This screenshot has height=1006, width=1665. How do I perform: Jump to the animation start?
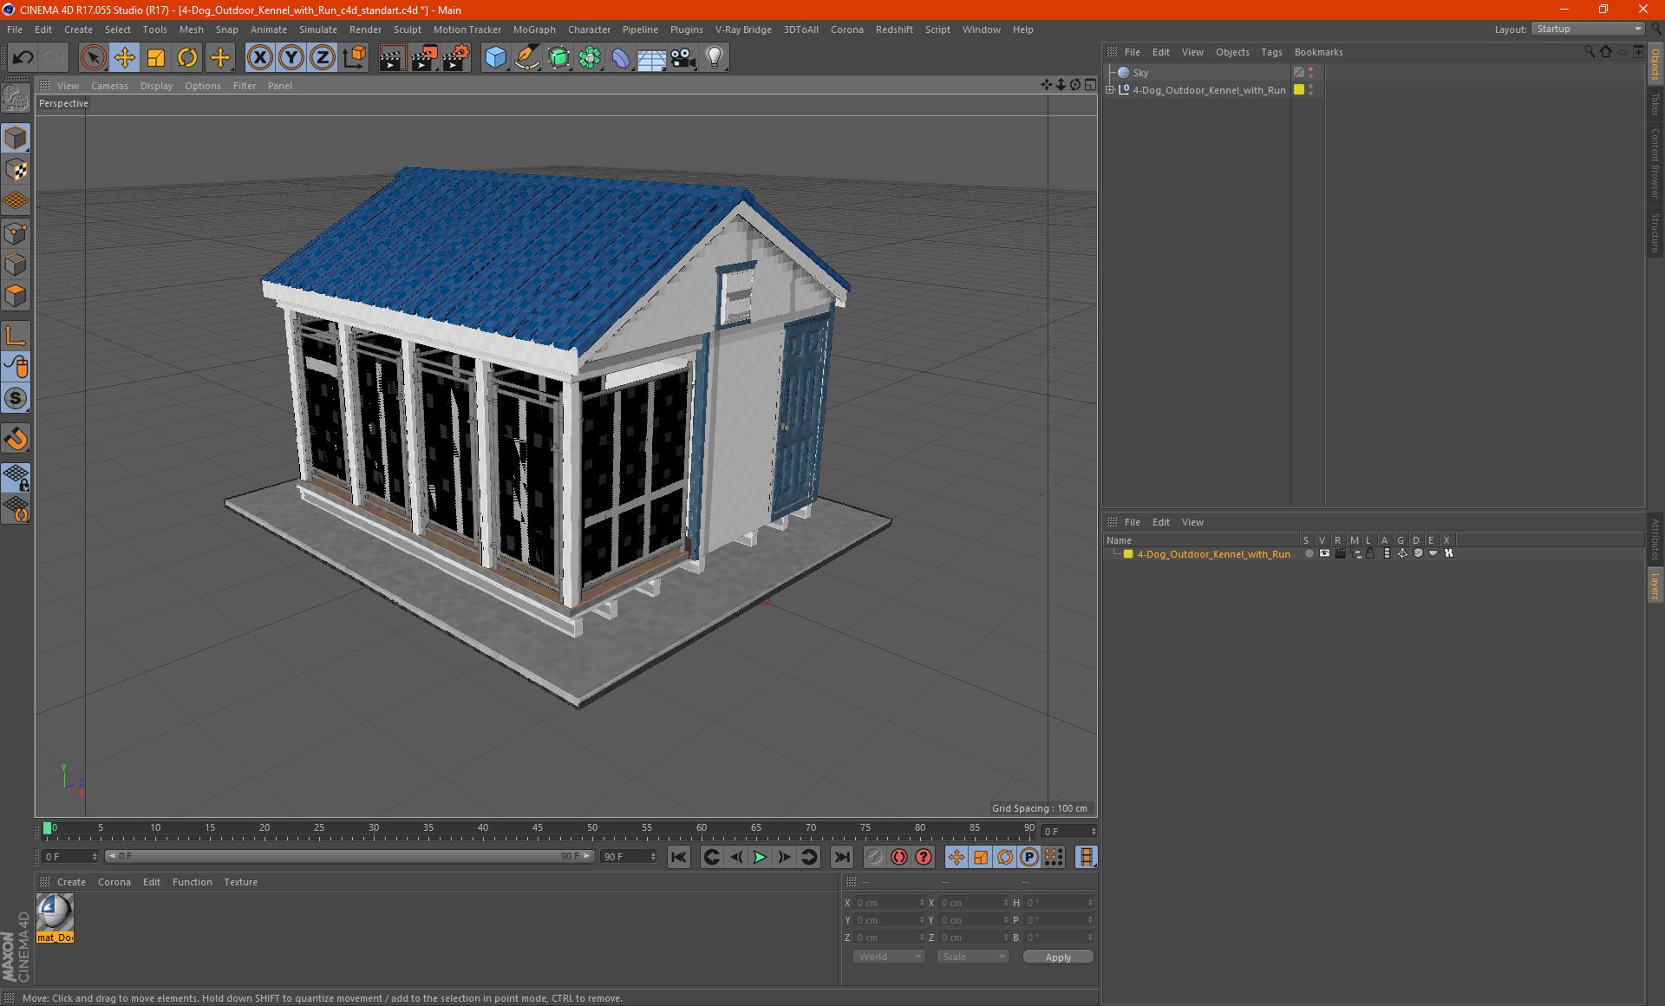(679, 857)
